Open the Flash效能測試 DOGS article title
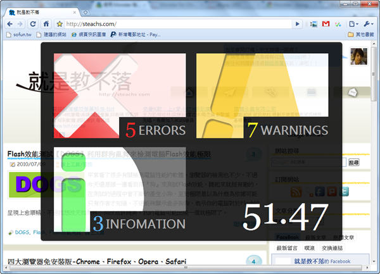Screen dimensions: 380x274 click(x=109, y=154)
